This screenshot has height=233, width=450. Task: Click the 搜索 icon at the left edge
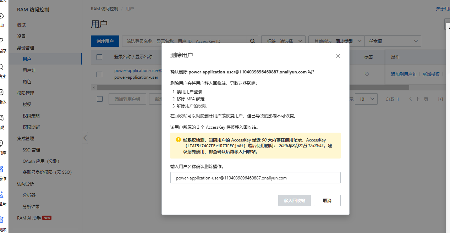point(1,67)
